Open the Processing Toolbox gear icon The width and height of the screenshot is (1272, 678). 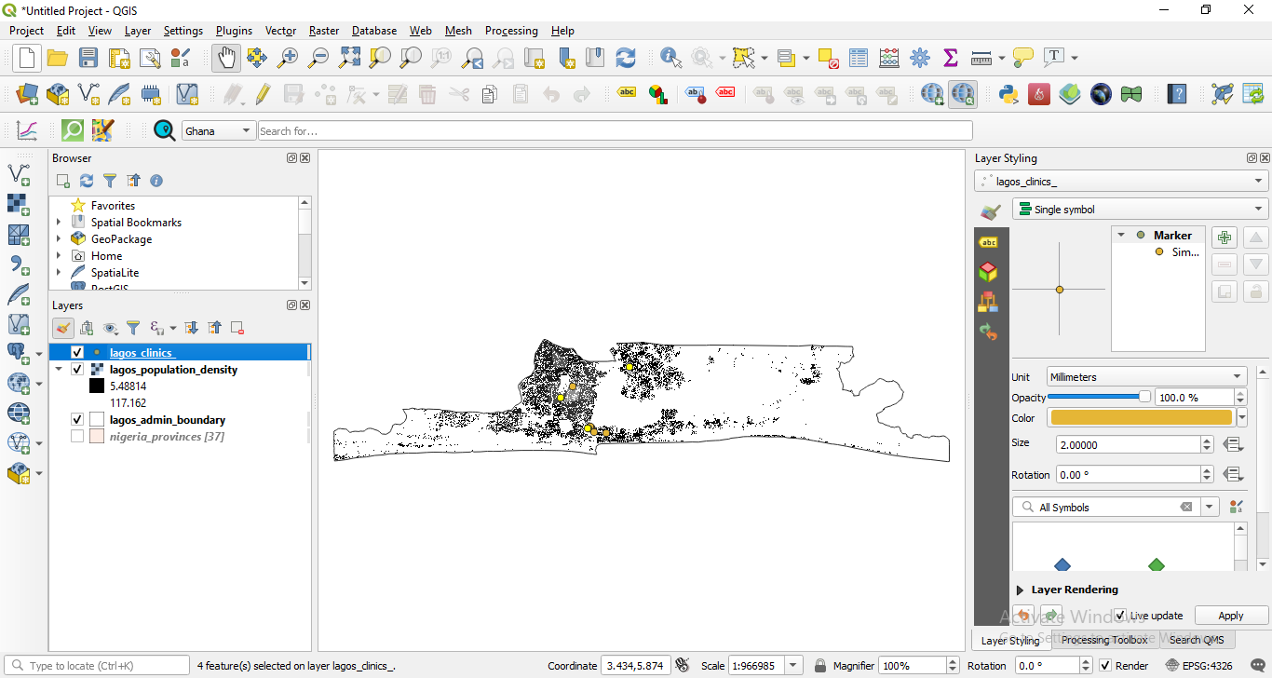[x=920, y=58]
